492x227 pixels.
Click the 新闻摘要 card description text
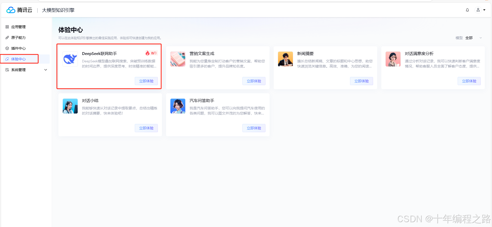click(335, 64)
